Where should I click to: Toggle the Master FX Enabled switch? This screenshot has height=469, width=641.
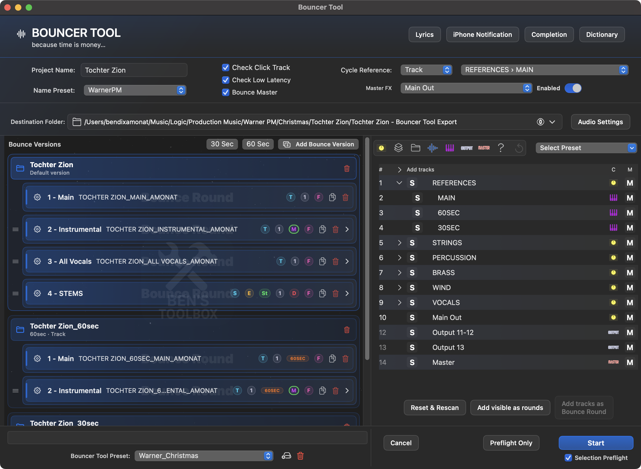(573, 88)
